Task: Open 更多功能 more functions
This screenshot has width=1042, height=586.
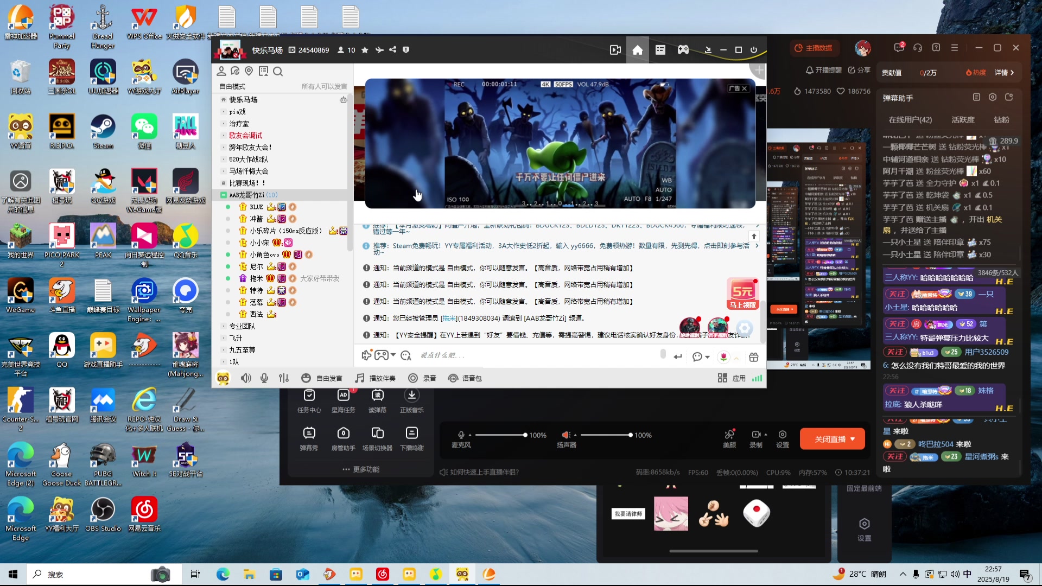Action: 361,469
